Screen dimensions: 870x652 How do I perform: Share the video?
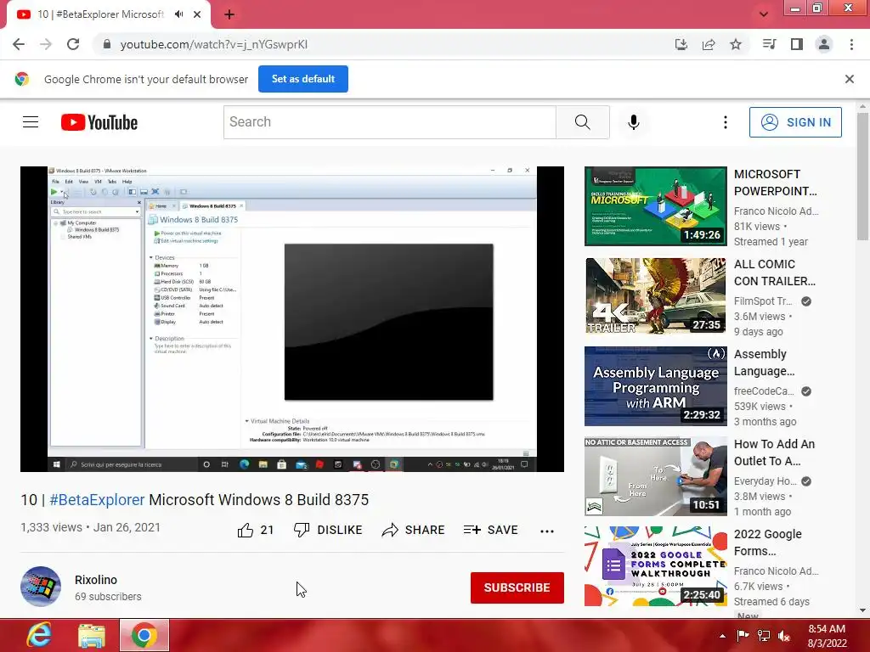click(414, 530)
